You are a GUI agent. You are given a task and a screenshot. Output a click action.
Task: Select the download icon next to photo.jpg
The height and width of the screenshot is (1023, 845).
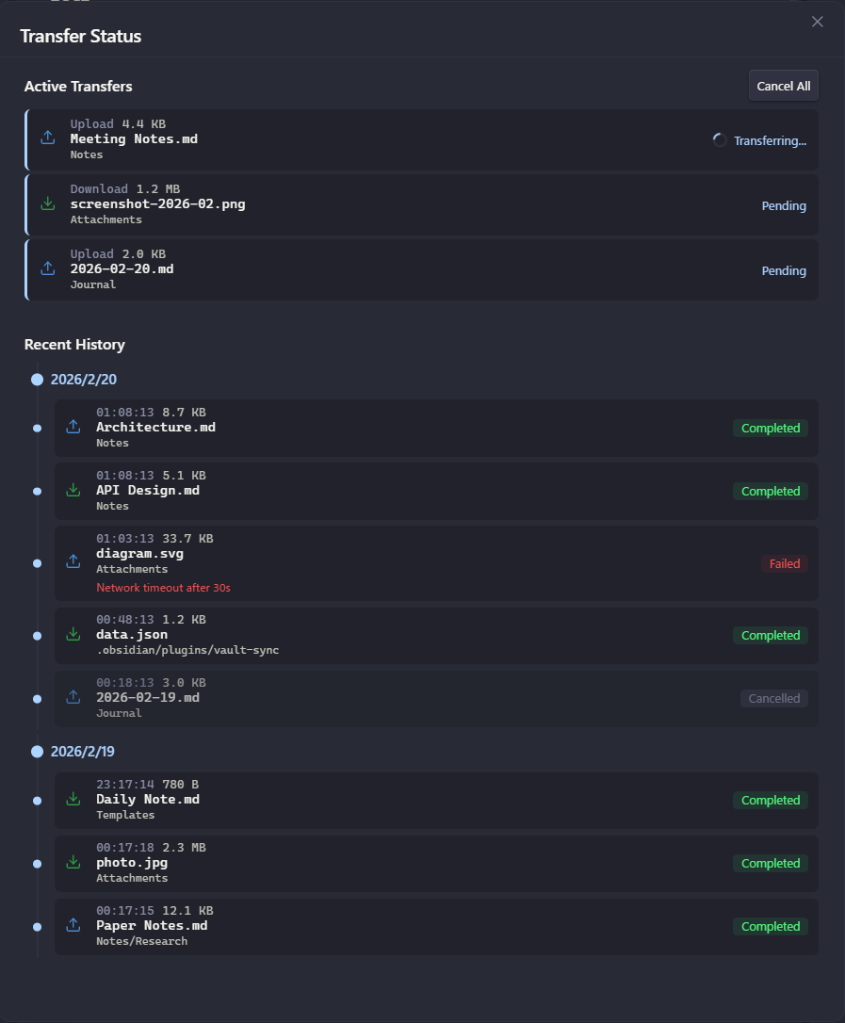[x=73, y=862]
